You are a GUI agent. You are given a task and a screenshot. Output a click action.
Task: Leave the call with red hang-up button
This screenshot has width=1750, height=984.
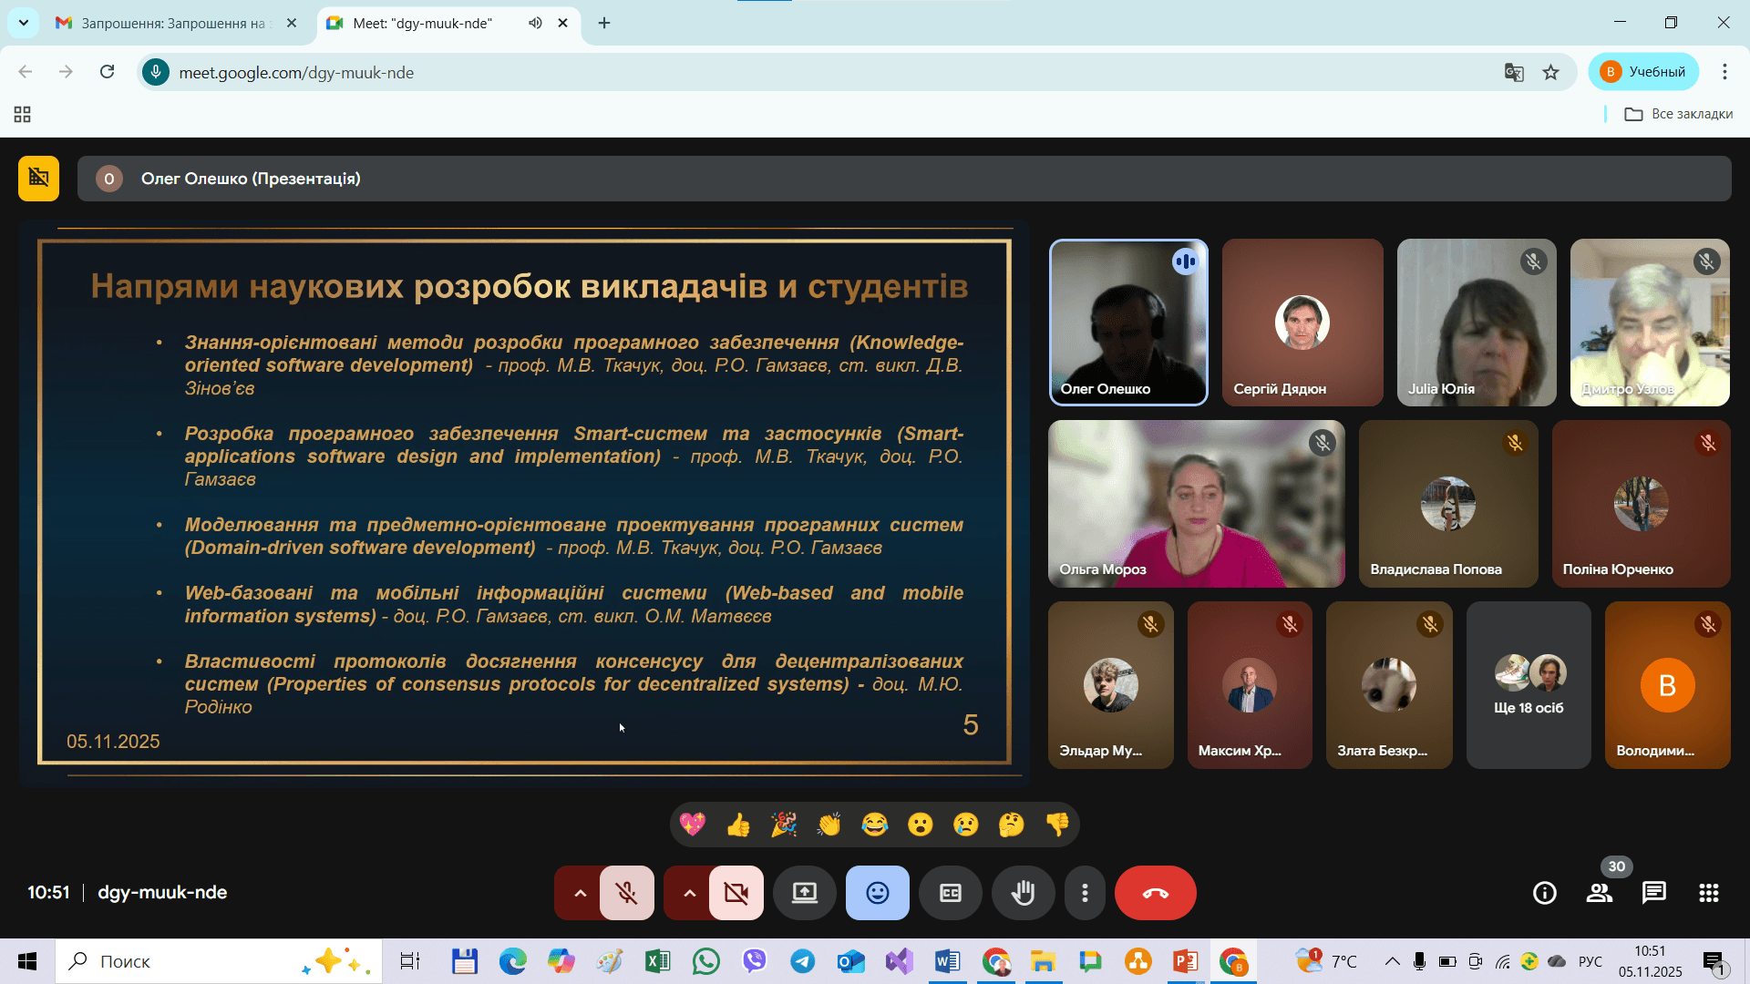pyautogui.click(x=1156, y=893)
